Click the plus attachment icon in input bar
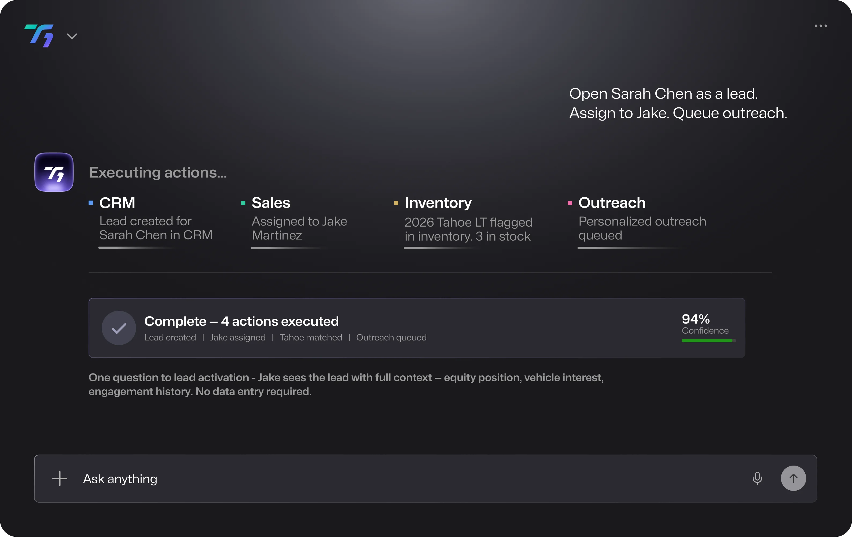The image size is (852, 537). (x=60, y=478)
